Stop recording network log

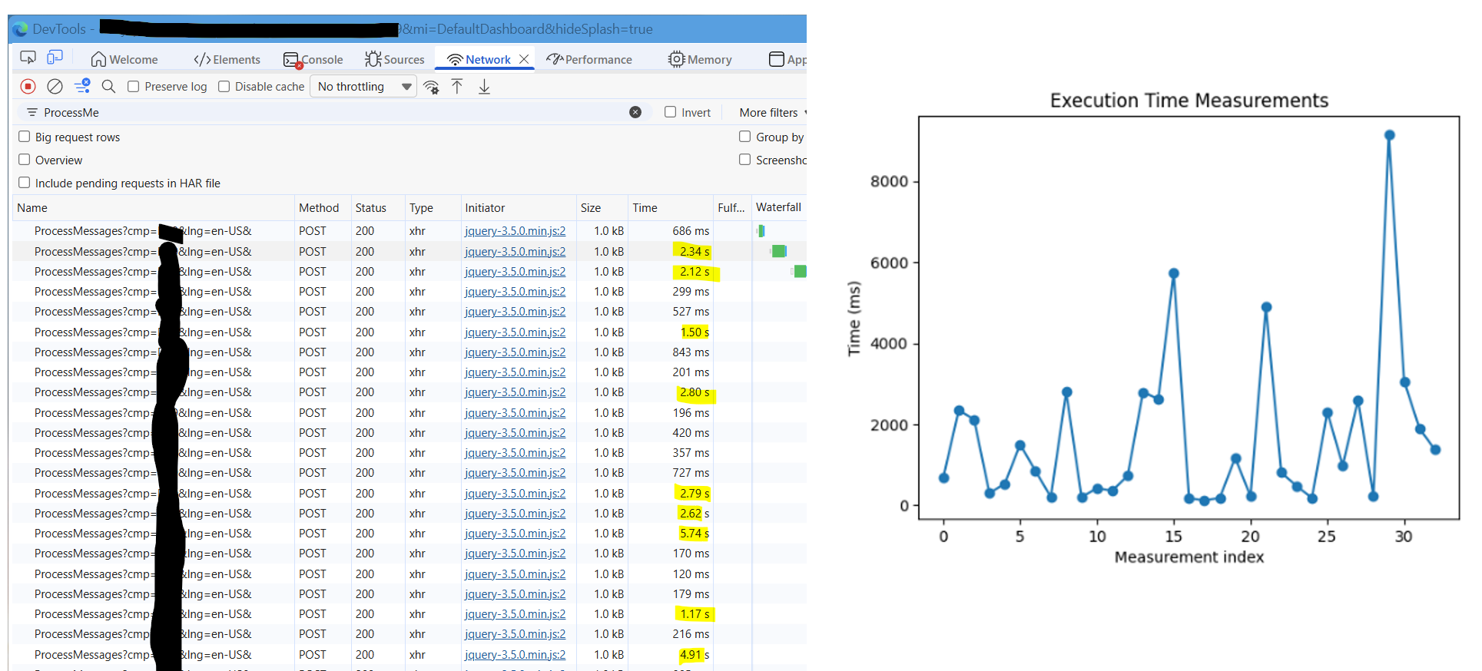[x=28, y=87]
